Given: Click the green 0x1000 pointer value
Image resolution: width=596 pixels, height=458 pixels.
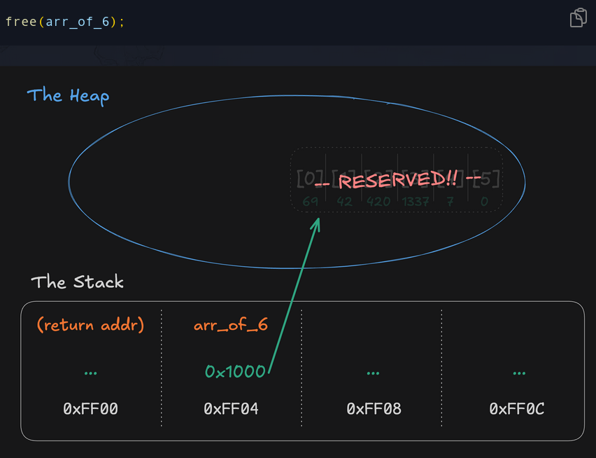Looking at the screenshot, I should click(x=235, y=372).
